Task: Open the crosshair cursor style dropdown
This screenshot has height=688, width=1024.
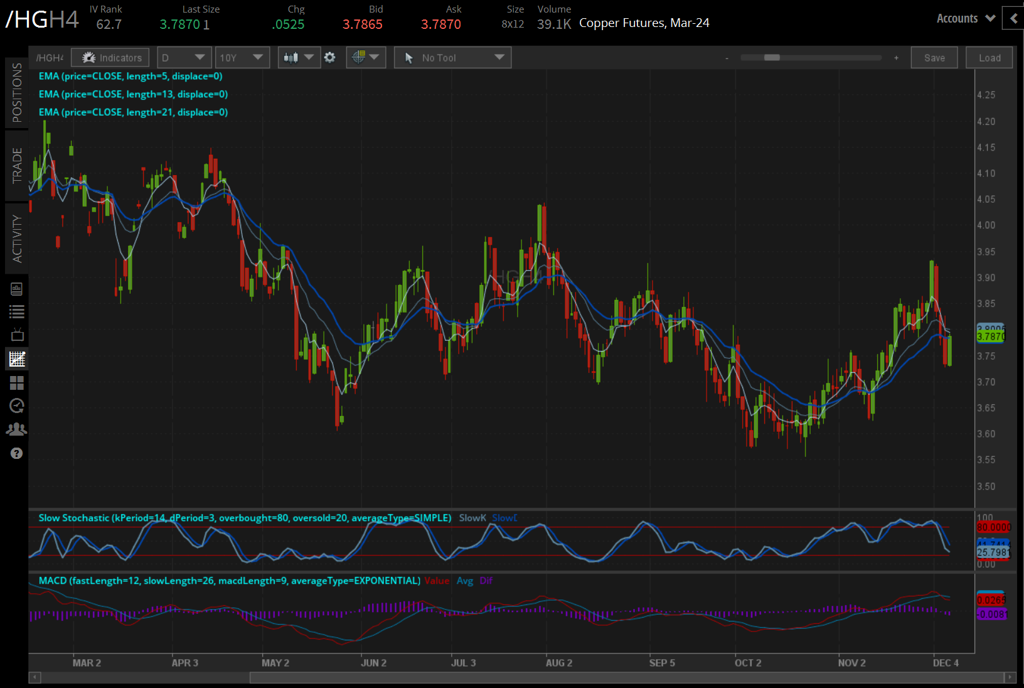Action: click(365, 58)
